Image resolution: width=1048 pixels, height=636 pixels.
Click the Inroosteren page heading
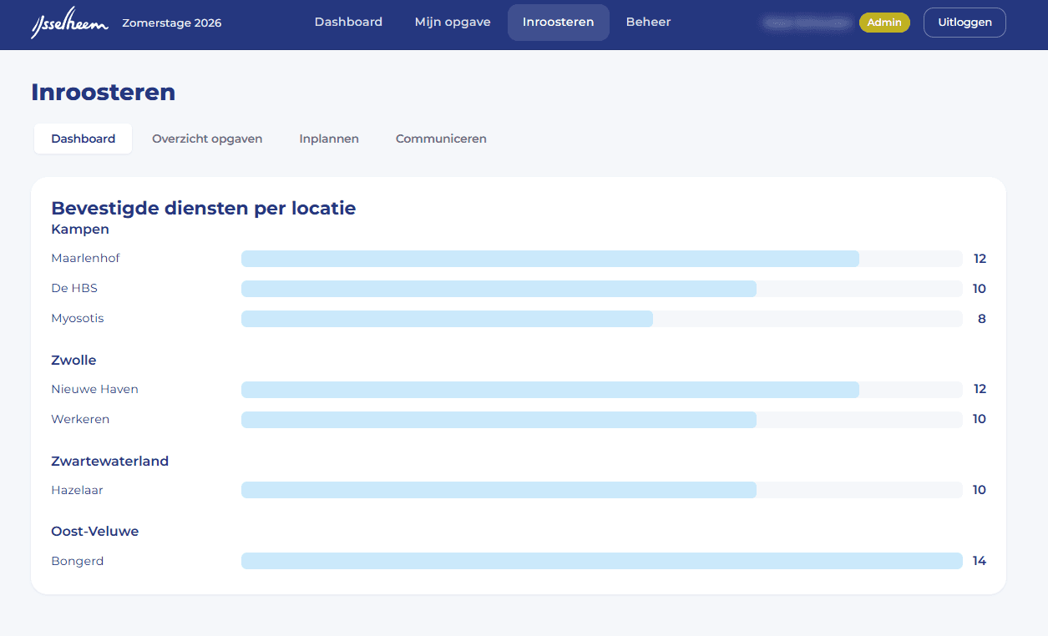(104, 92)
